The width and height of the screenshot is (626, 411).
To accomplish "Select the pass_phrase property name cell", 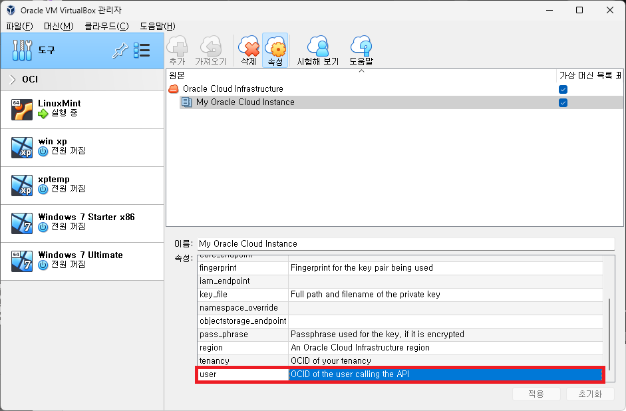I will click(x=243, y=335).
